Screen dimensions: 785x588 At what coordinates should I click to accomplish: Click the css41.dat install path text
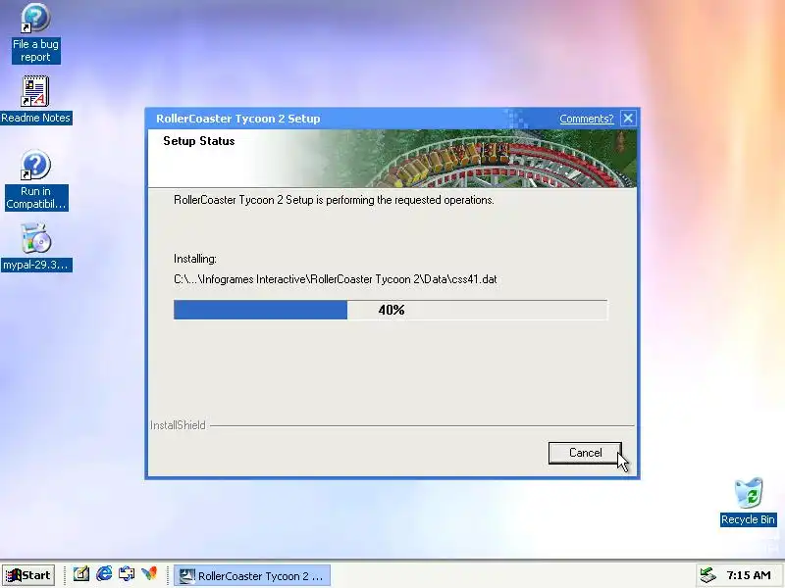[x=335, y=279]
